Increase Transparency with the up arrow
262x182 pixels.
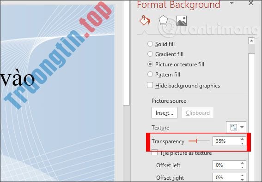(x=242, y=139)
